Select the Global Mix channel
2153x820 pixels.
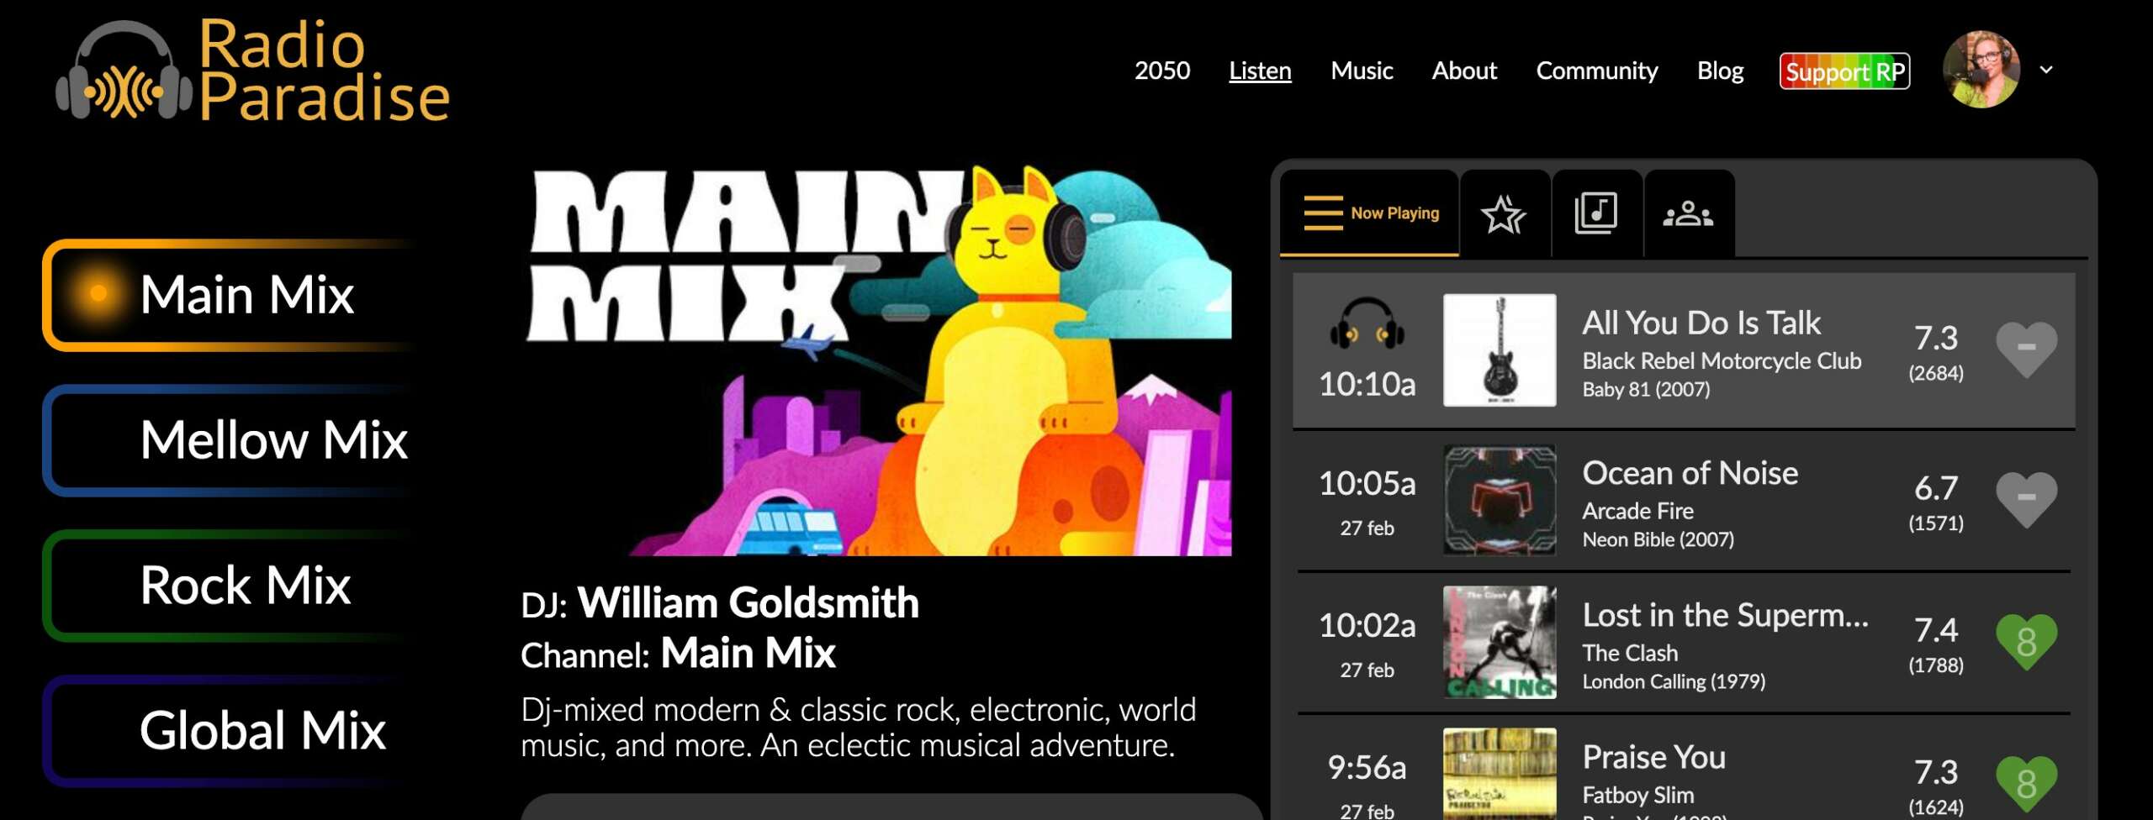click(x=229, y=731)
